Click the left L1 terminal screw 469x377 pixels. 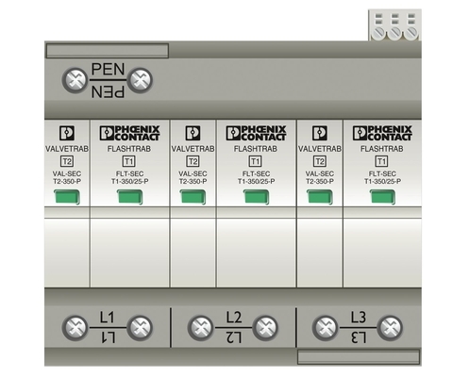point(75,328)
